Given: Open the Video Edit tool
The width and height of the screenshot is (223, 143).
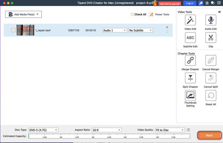Looking at the screenshot, I should (x=190, y=20).
